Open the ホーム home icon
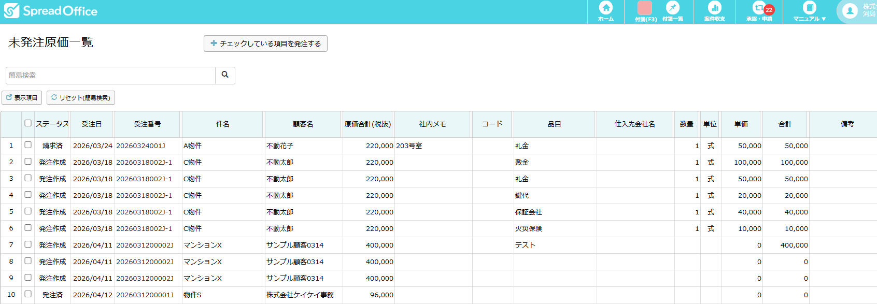The height and width of the screenshot is (304, 877). coord(605,11)
